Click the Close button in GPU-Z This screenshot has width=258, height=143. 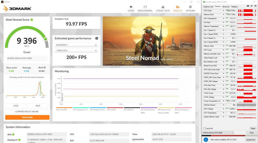coord(252,133)
